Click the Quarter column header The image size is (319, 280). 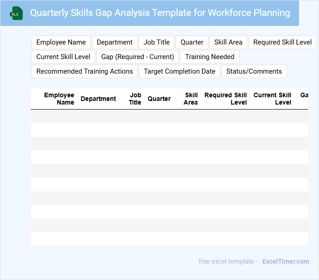coord(159,99)
